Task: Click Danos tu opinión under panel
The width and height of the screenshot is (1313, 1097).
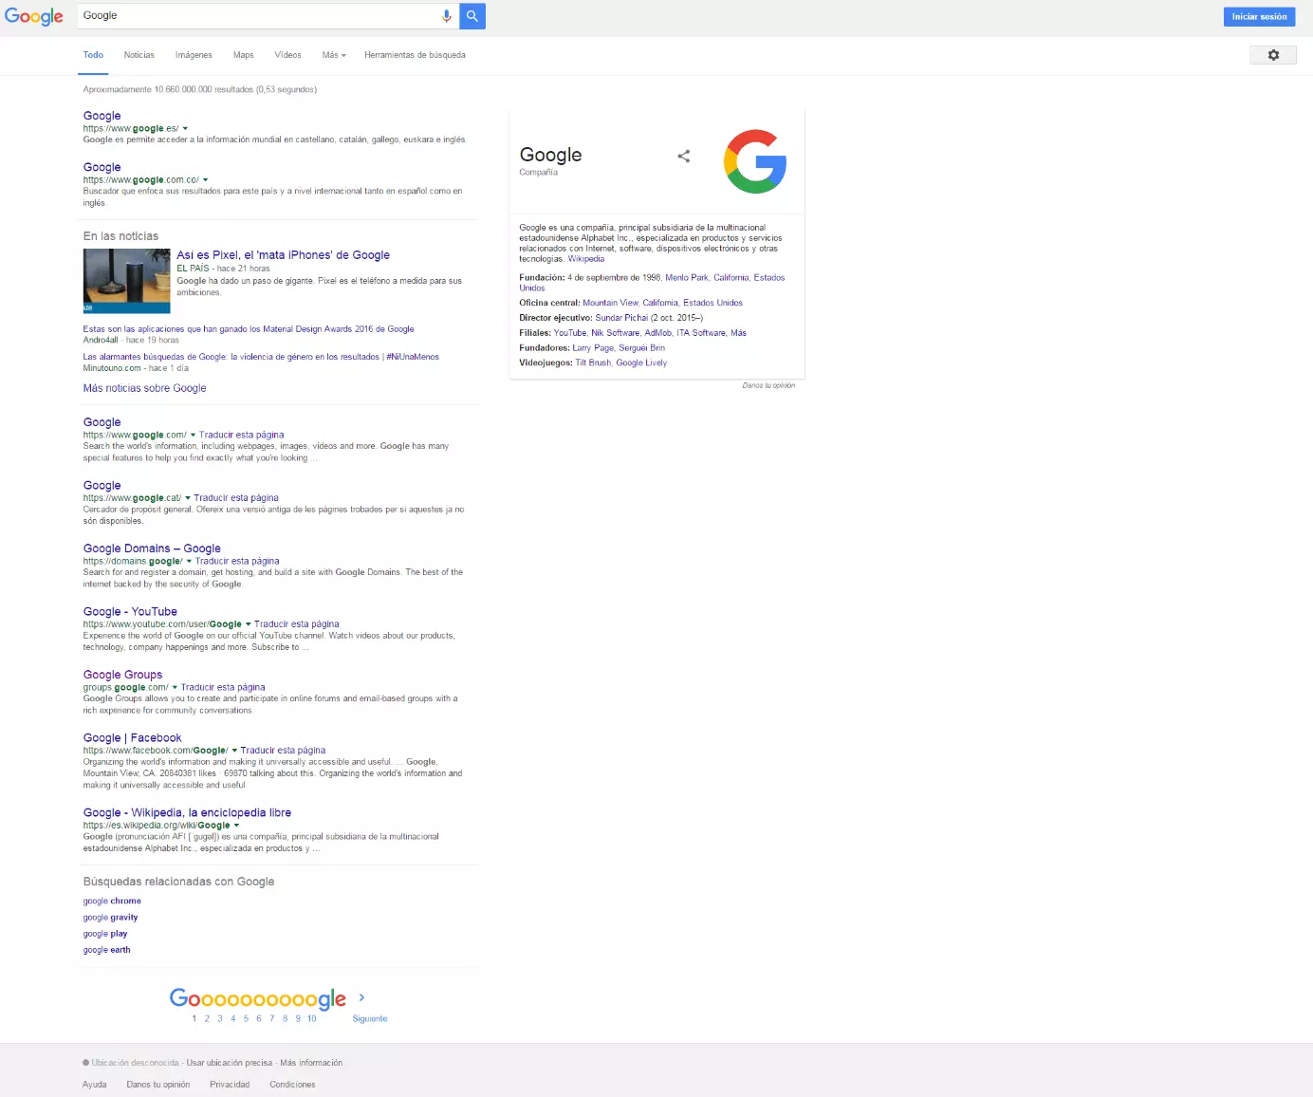Action: click(x=768, y=385)
